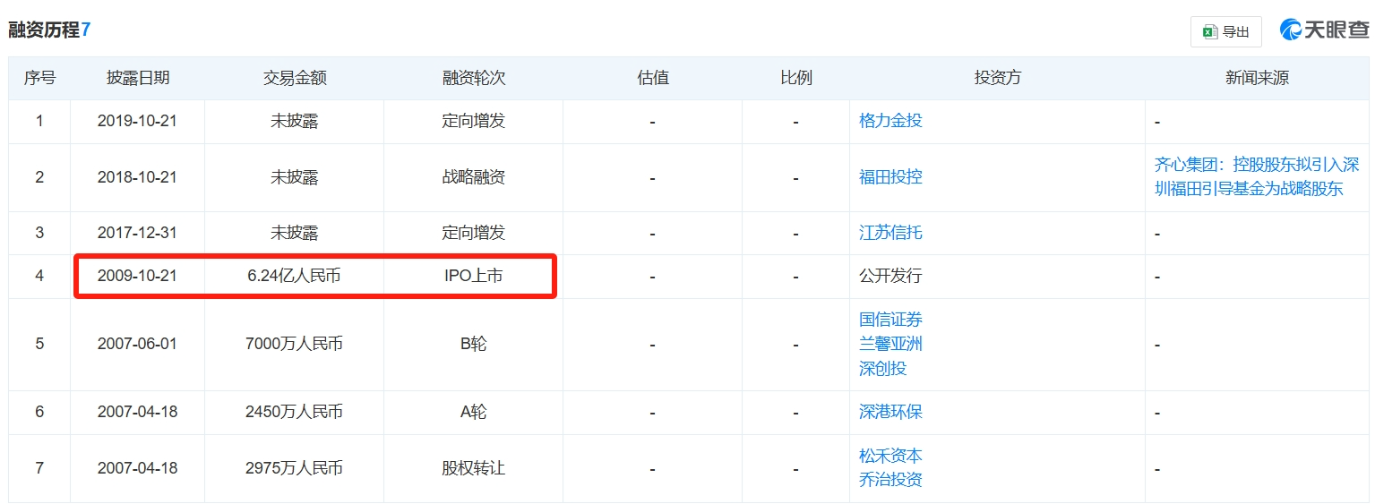1375x504 pixels.
Task: Select the IPO上市 round cell
Action: pos(474,276)
